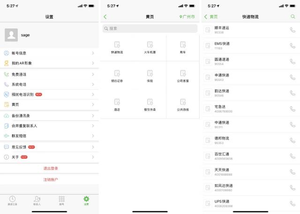300x214 pixels.
Task: Switch to the 通话记录 tab
Action: point(12,200)
